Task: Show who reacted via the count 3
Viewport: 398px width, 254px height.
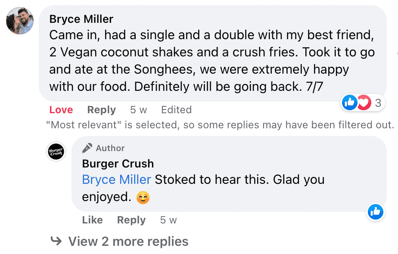Action: 378,103
